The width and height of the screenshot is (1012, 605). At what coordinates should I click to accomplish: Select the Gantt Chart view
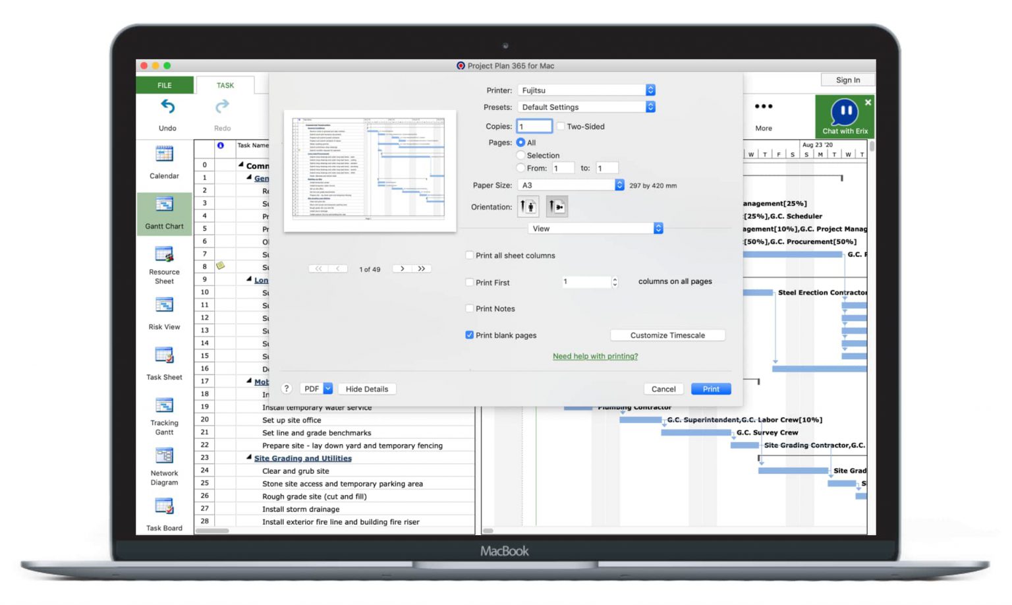(x=164, y=214)
